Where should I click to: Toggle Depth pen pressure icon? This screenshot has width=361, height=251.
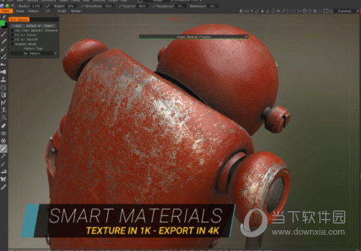(48, 6)
